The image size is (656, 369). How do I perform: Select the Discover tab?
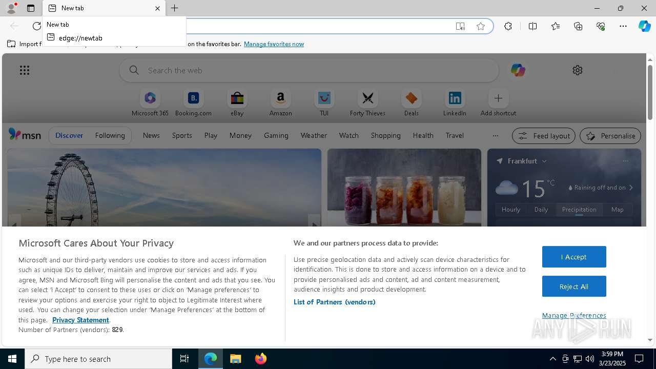click(69, 135)
